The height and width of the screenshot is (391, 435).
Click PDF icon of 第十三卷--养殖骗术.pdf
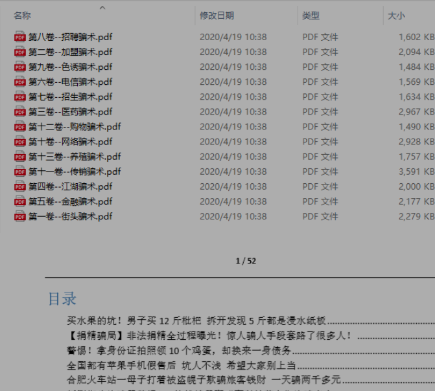19,157
